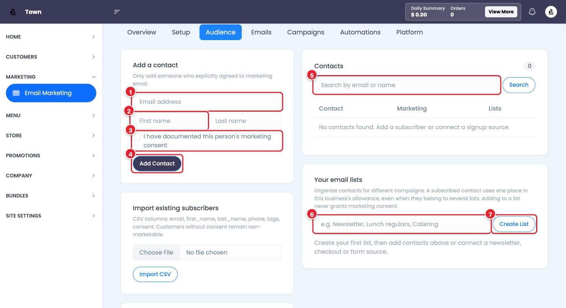566x308 pixels.
Task: Click the Create List button
Action: [514, 224]
